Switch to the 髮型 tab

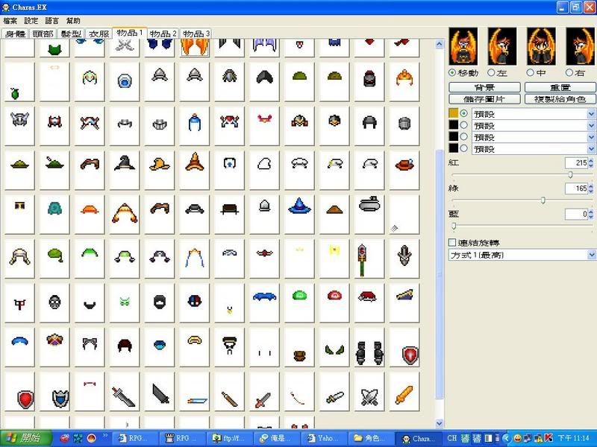point(72,34)
